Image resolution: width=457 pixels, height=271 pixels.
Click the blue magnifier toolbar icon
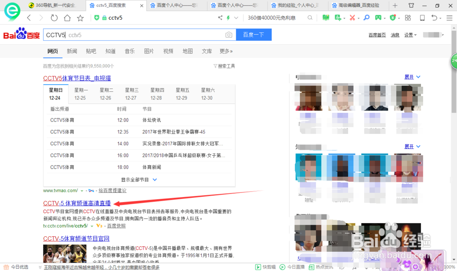367,18
